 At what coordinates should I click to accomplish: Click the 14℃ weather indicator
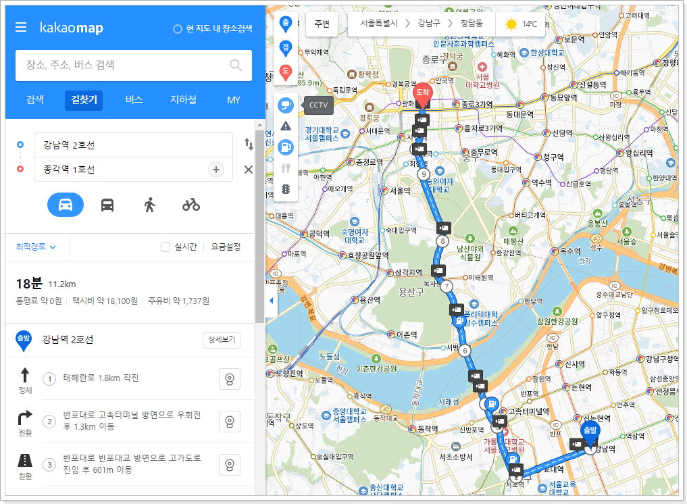coord(521,24)
